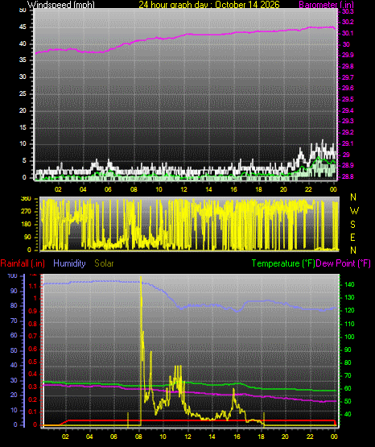The height and width of the screenshot is (447, 375).
Task: Click the green '70' temperature axis value
Action: point(348,376)
